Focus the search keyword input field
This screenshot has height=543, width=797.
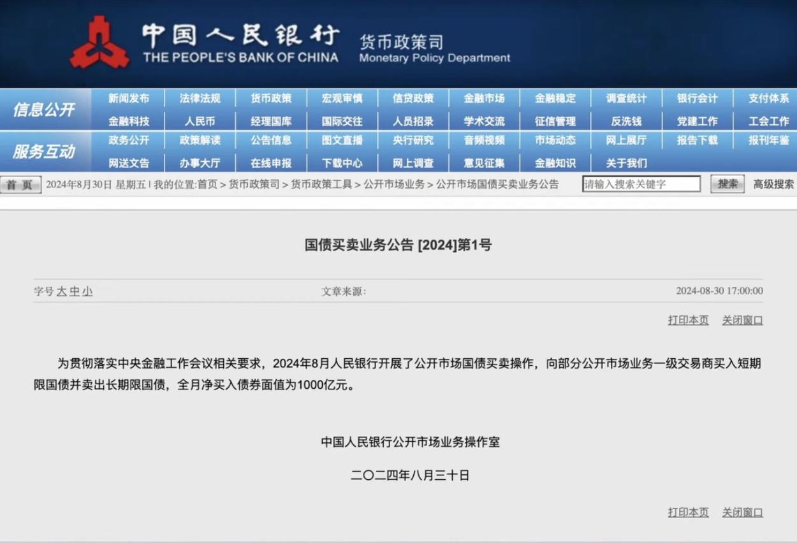(641, 184)
